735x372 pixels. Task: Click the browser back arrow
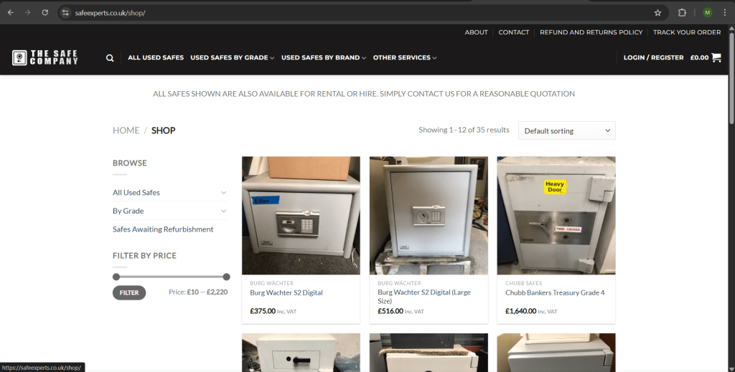(10, 13)
